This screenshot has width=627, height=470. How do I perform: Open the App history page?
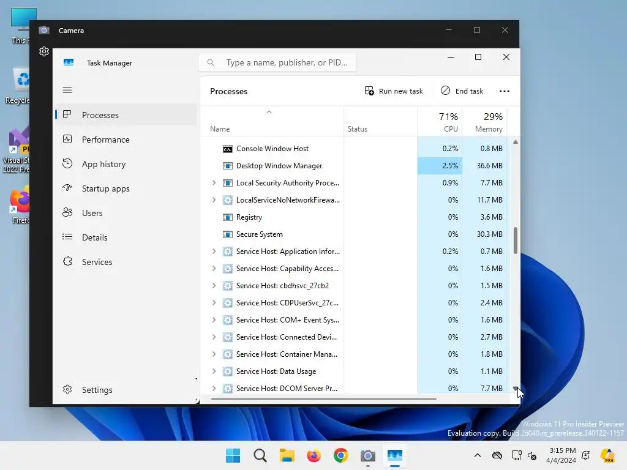coord(126,164)
